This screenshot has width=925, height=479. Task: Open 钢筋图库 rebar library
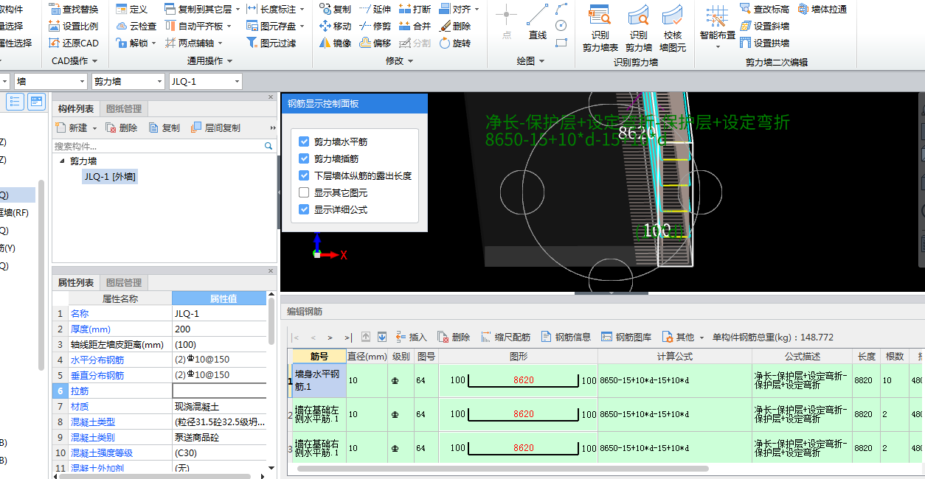[x=626, y=337]
